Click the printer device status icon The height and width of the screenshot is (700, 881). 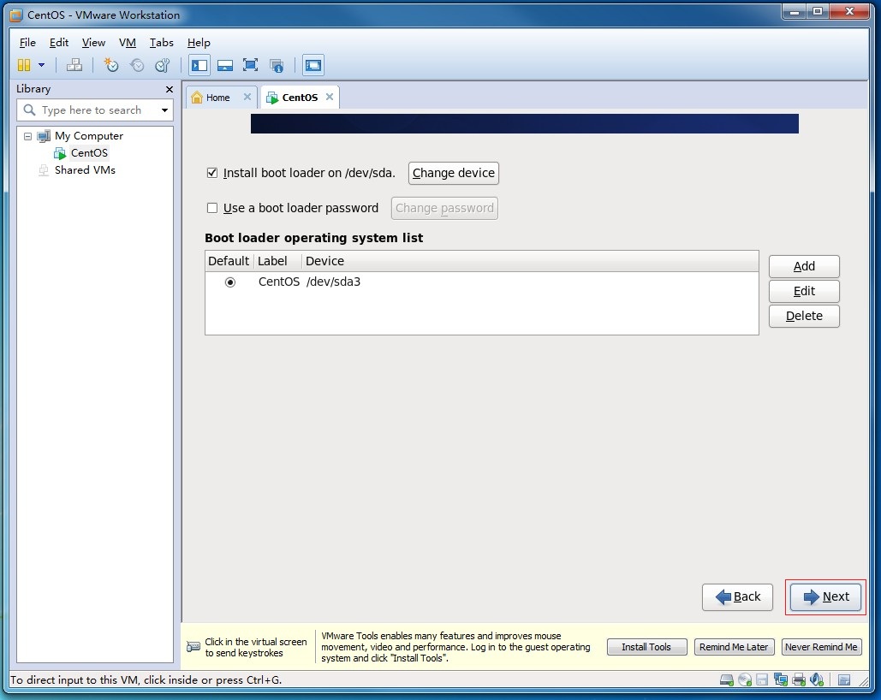click(799, 680)
